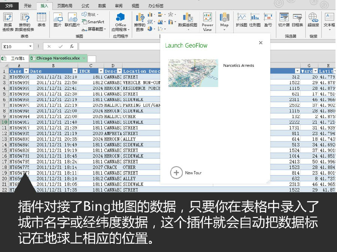The width and height of the screenshot is (337, 252).
Task: Open the Map dropdown button
Action: point(224,21)
